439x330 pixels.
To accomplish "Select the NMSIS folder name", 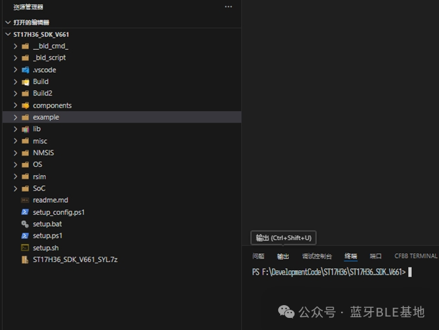I will (x=43, y=153).
